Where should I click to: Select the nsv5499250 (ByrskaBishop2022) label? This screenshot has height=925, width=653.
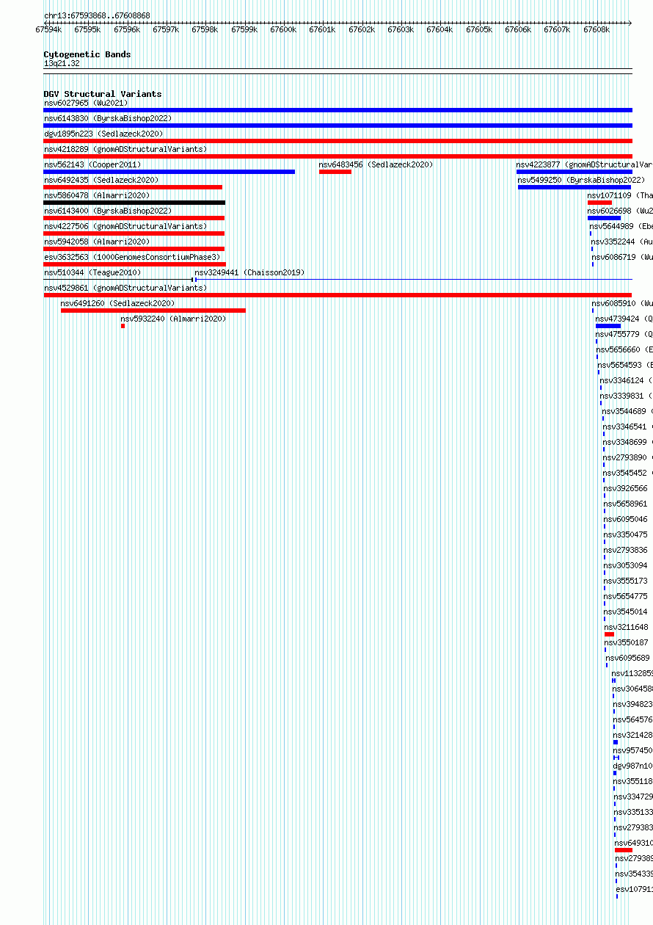582,180
